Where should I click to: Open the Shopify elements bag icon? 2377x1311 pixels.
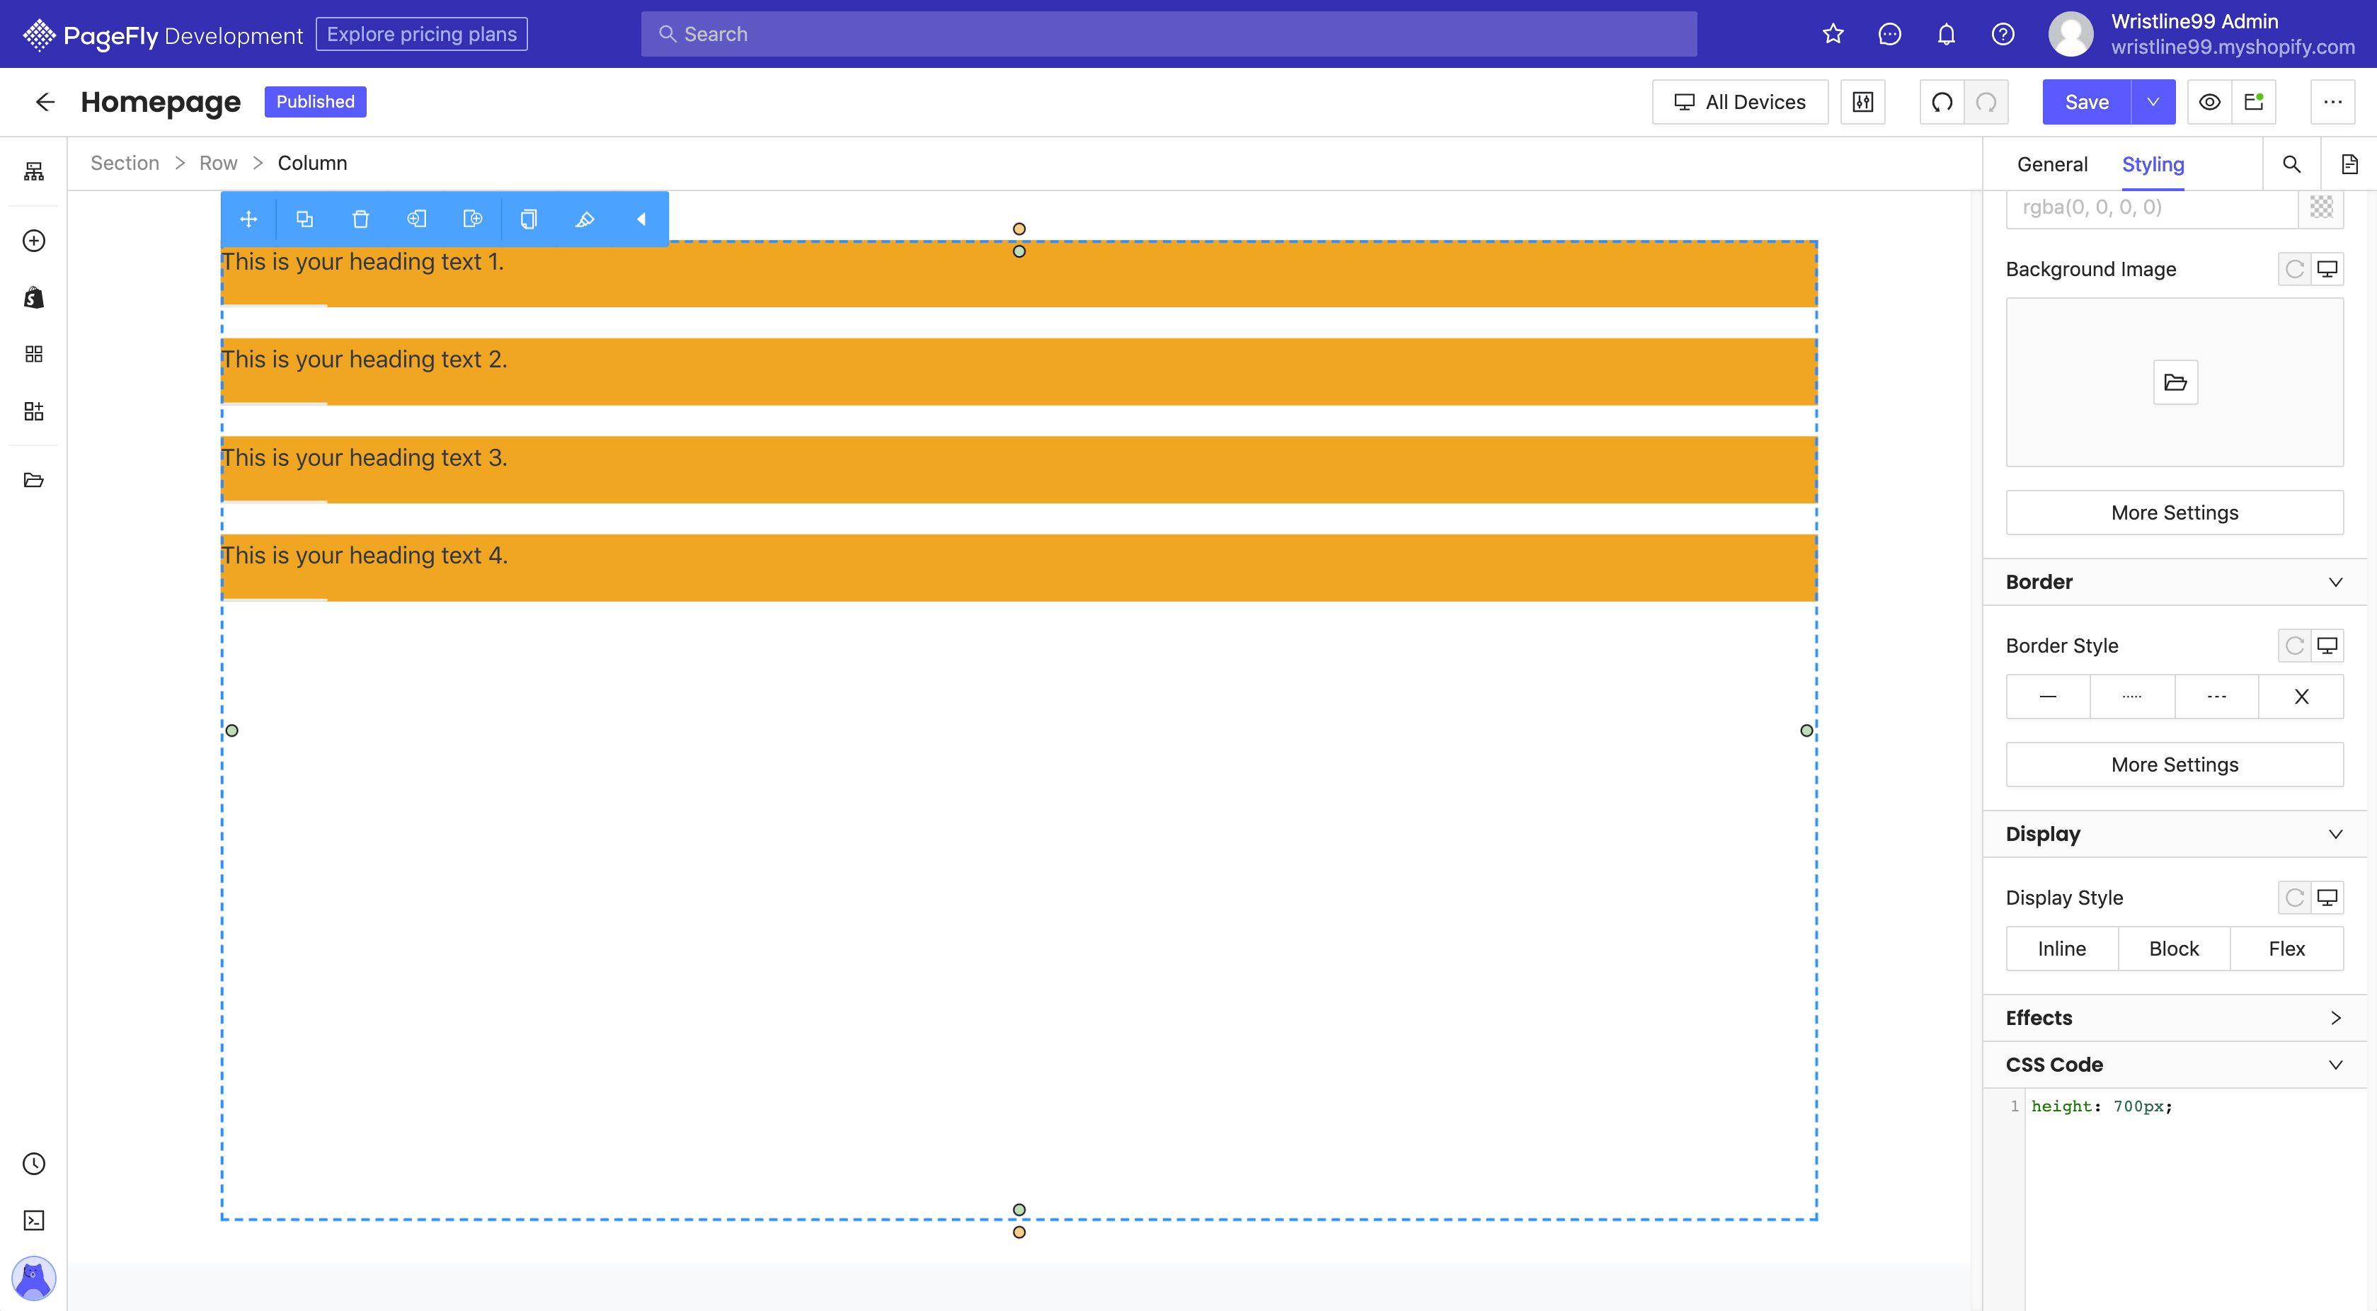pos(34,297)
